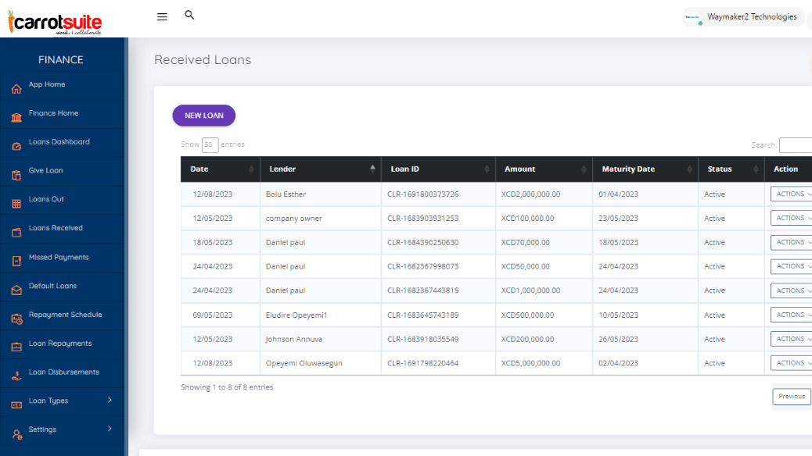Image resolution: width=812 pixels, height=456 pixels.
Task: Click the New Loan button
Action: pyautogui.click(x=203, y=116)
